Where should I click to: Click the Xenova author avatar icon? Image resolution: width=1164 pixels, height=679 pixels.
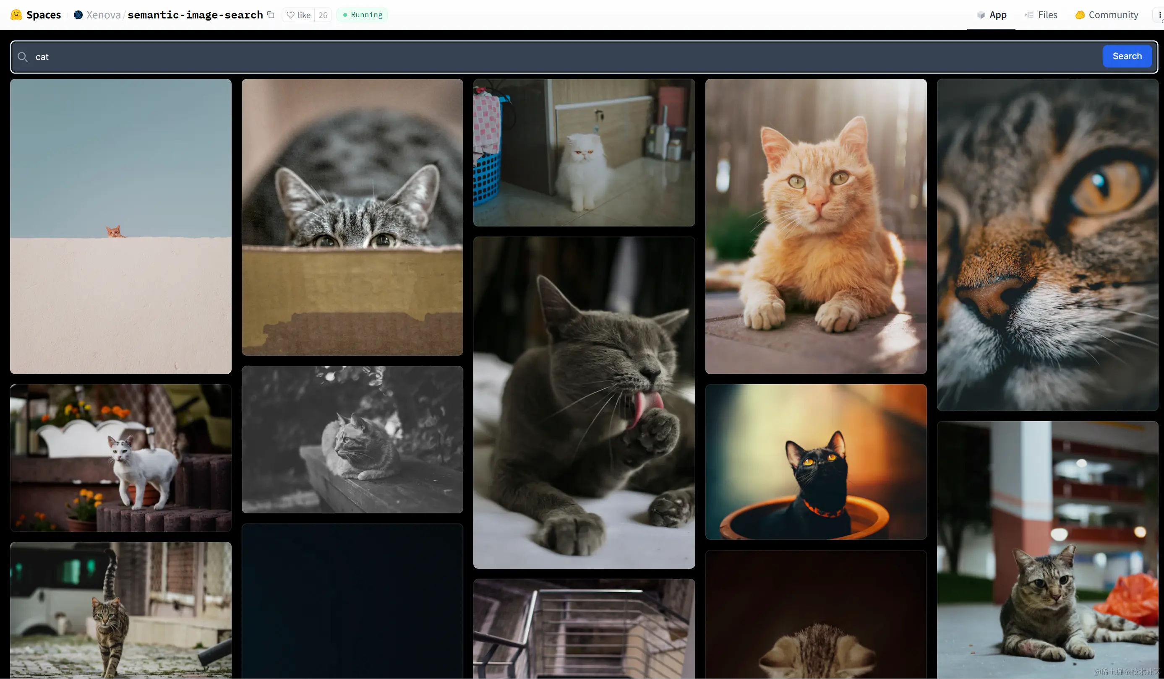[78, 15]
